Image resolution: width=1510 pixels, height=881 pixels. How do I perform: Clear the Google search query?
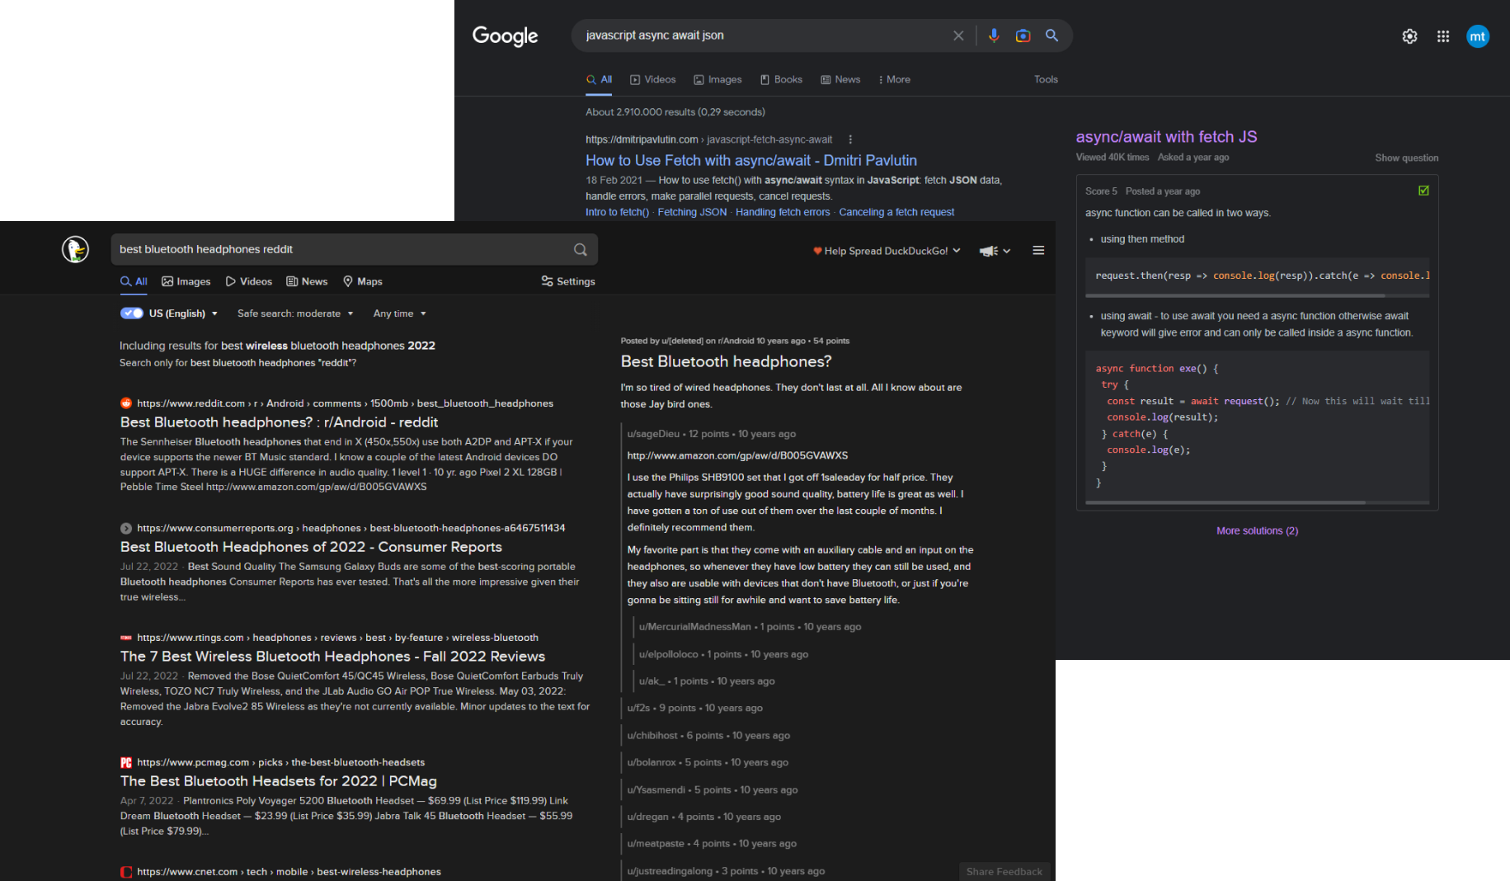coord(957,35)
